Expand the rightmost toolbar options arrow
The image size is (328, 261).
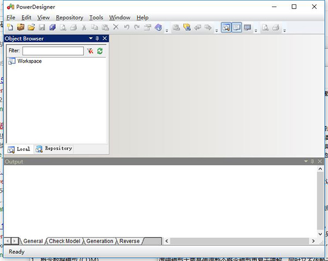(x=284, y=31)
